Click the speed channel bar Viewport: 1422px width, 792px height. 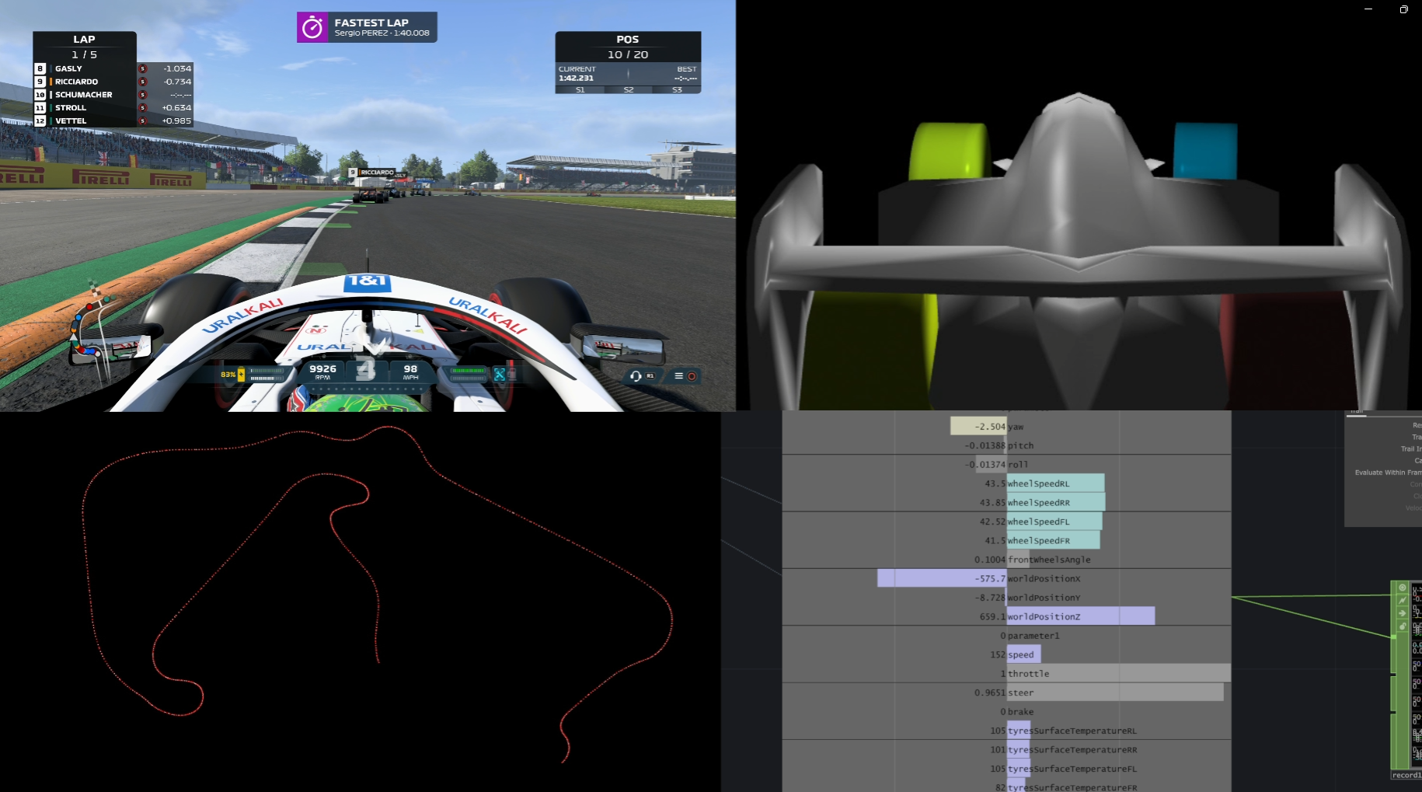[x=1023, y=654]
